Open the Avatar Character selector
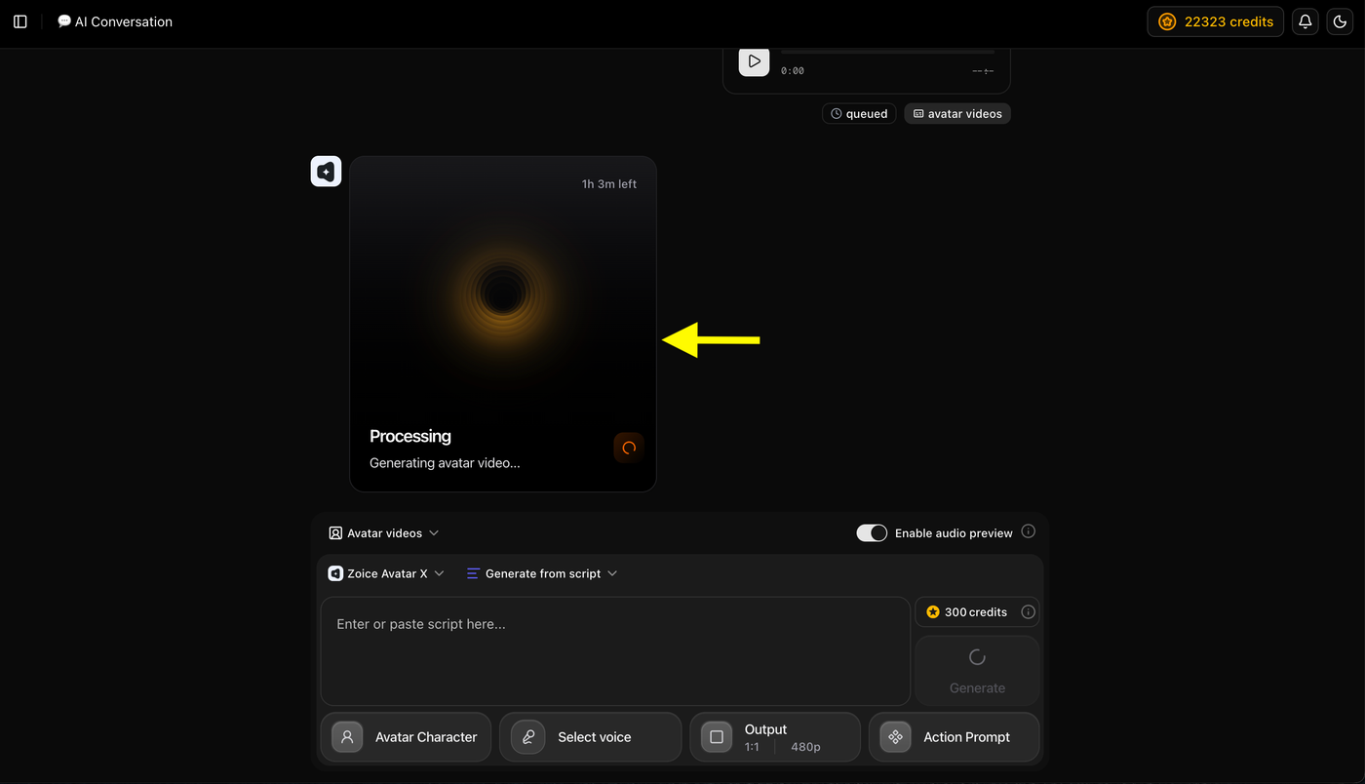Viewport: 1365px width, 784px height. click(x=406, y=737)
